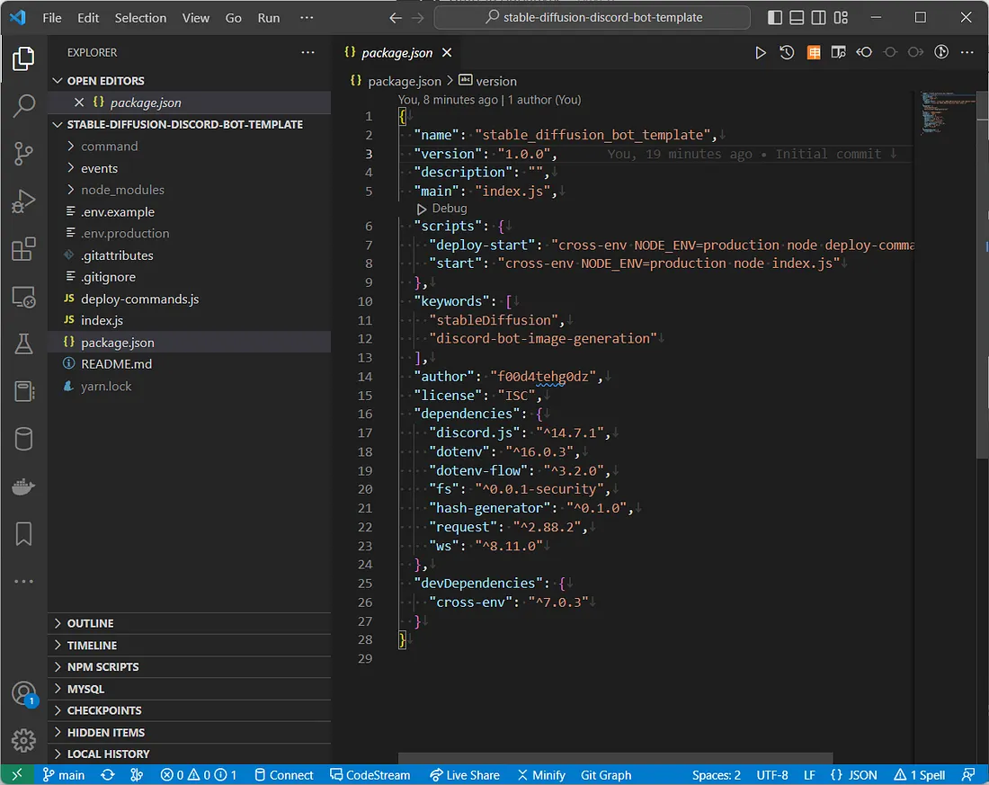Click the Docker whale icon in sidebar
The height and width of the screenshot is (785, 989).
[23, 487]
